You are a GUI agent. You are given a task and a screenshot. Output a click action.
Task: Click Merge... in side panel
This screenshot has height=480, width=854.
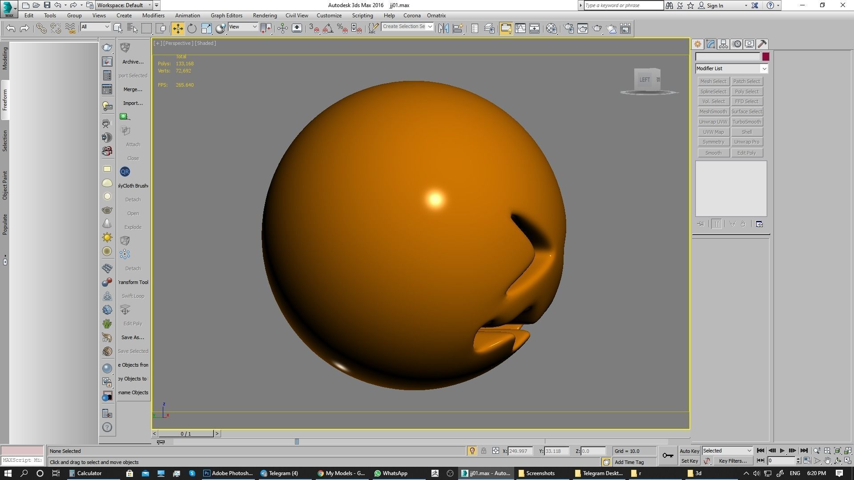pyautogui.click(x=133, y=89)
